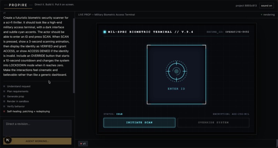Click the Self-healing patching step
The image size is (278, 148).
click(x=27, y=111)
